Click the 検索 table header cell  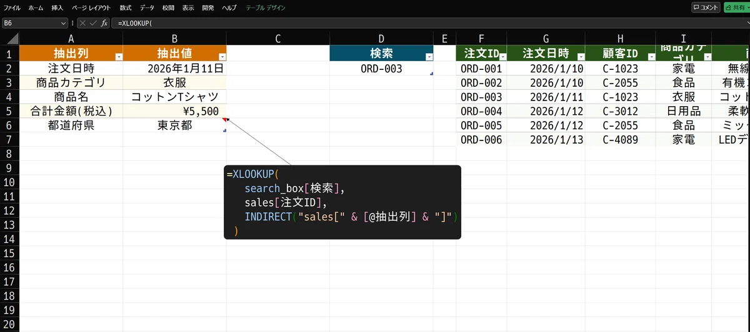[381, 53]
